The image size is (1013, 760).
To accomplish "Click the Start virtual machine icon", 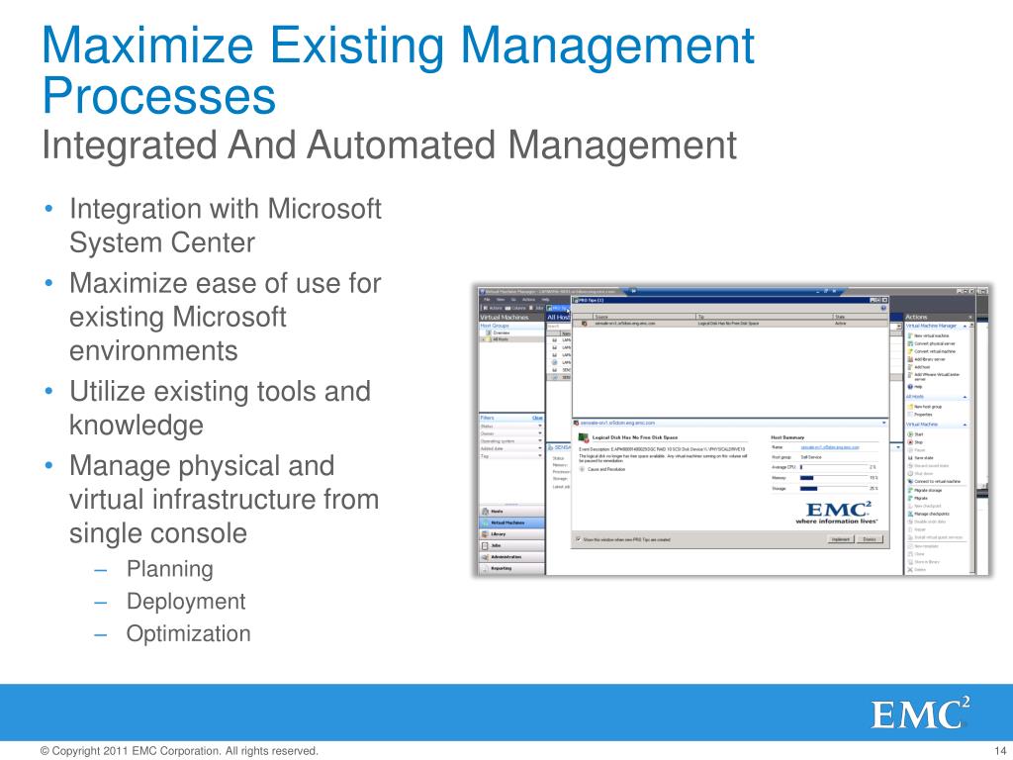I will 910,434.
